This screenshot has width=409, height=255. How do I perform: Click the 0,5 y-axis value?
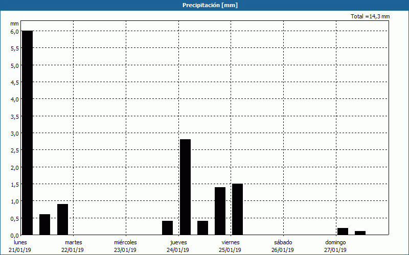pos(15,219)
